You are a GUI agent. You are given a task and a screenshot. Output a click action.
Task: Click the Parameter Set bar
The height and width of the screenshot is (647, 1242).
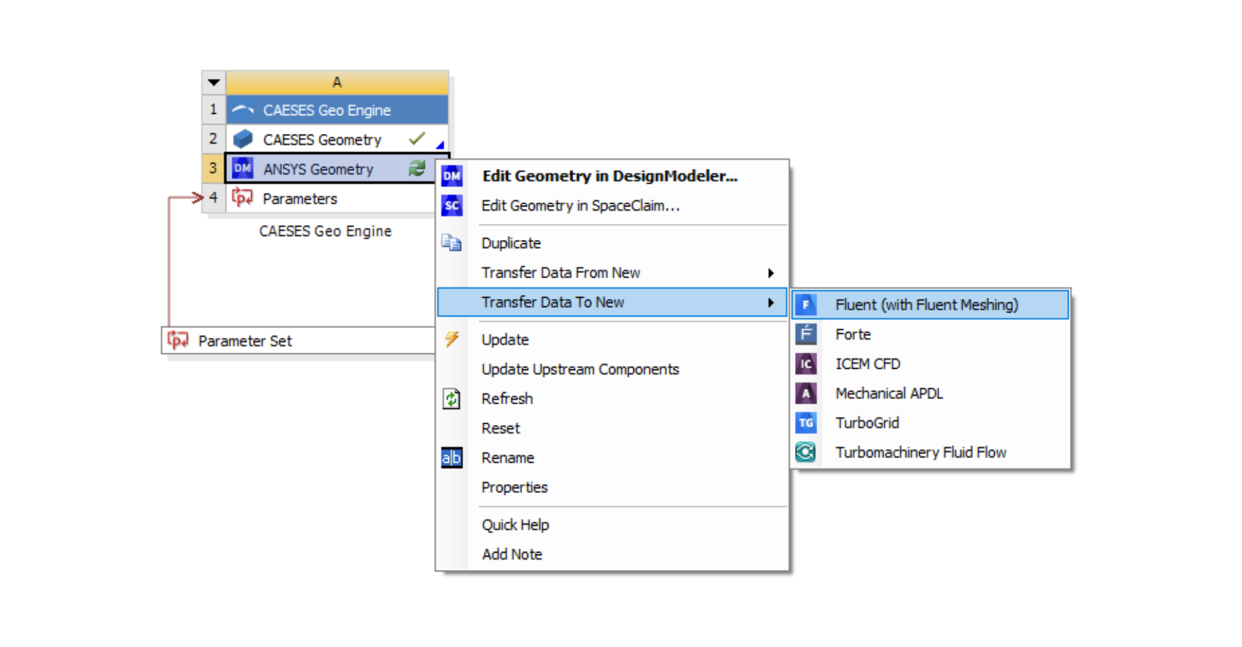click(298, 340)
